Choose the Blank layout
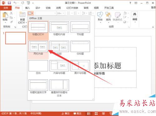This screenshot has height=116, width=156. click(x=38, y=67)
